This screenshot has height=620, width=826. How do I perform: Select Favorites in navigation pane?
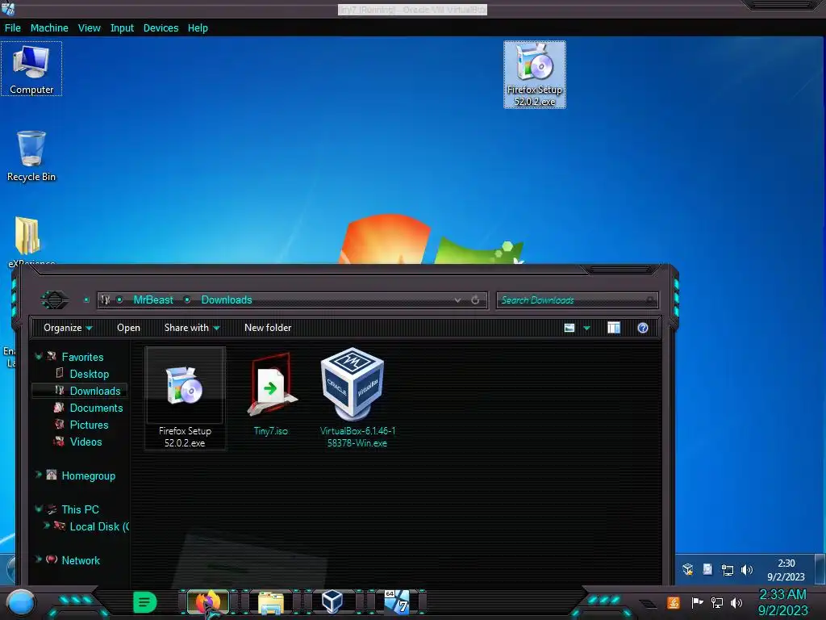83,357
